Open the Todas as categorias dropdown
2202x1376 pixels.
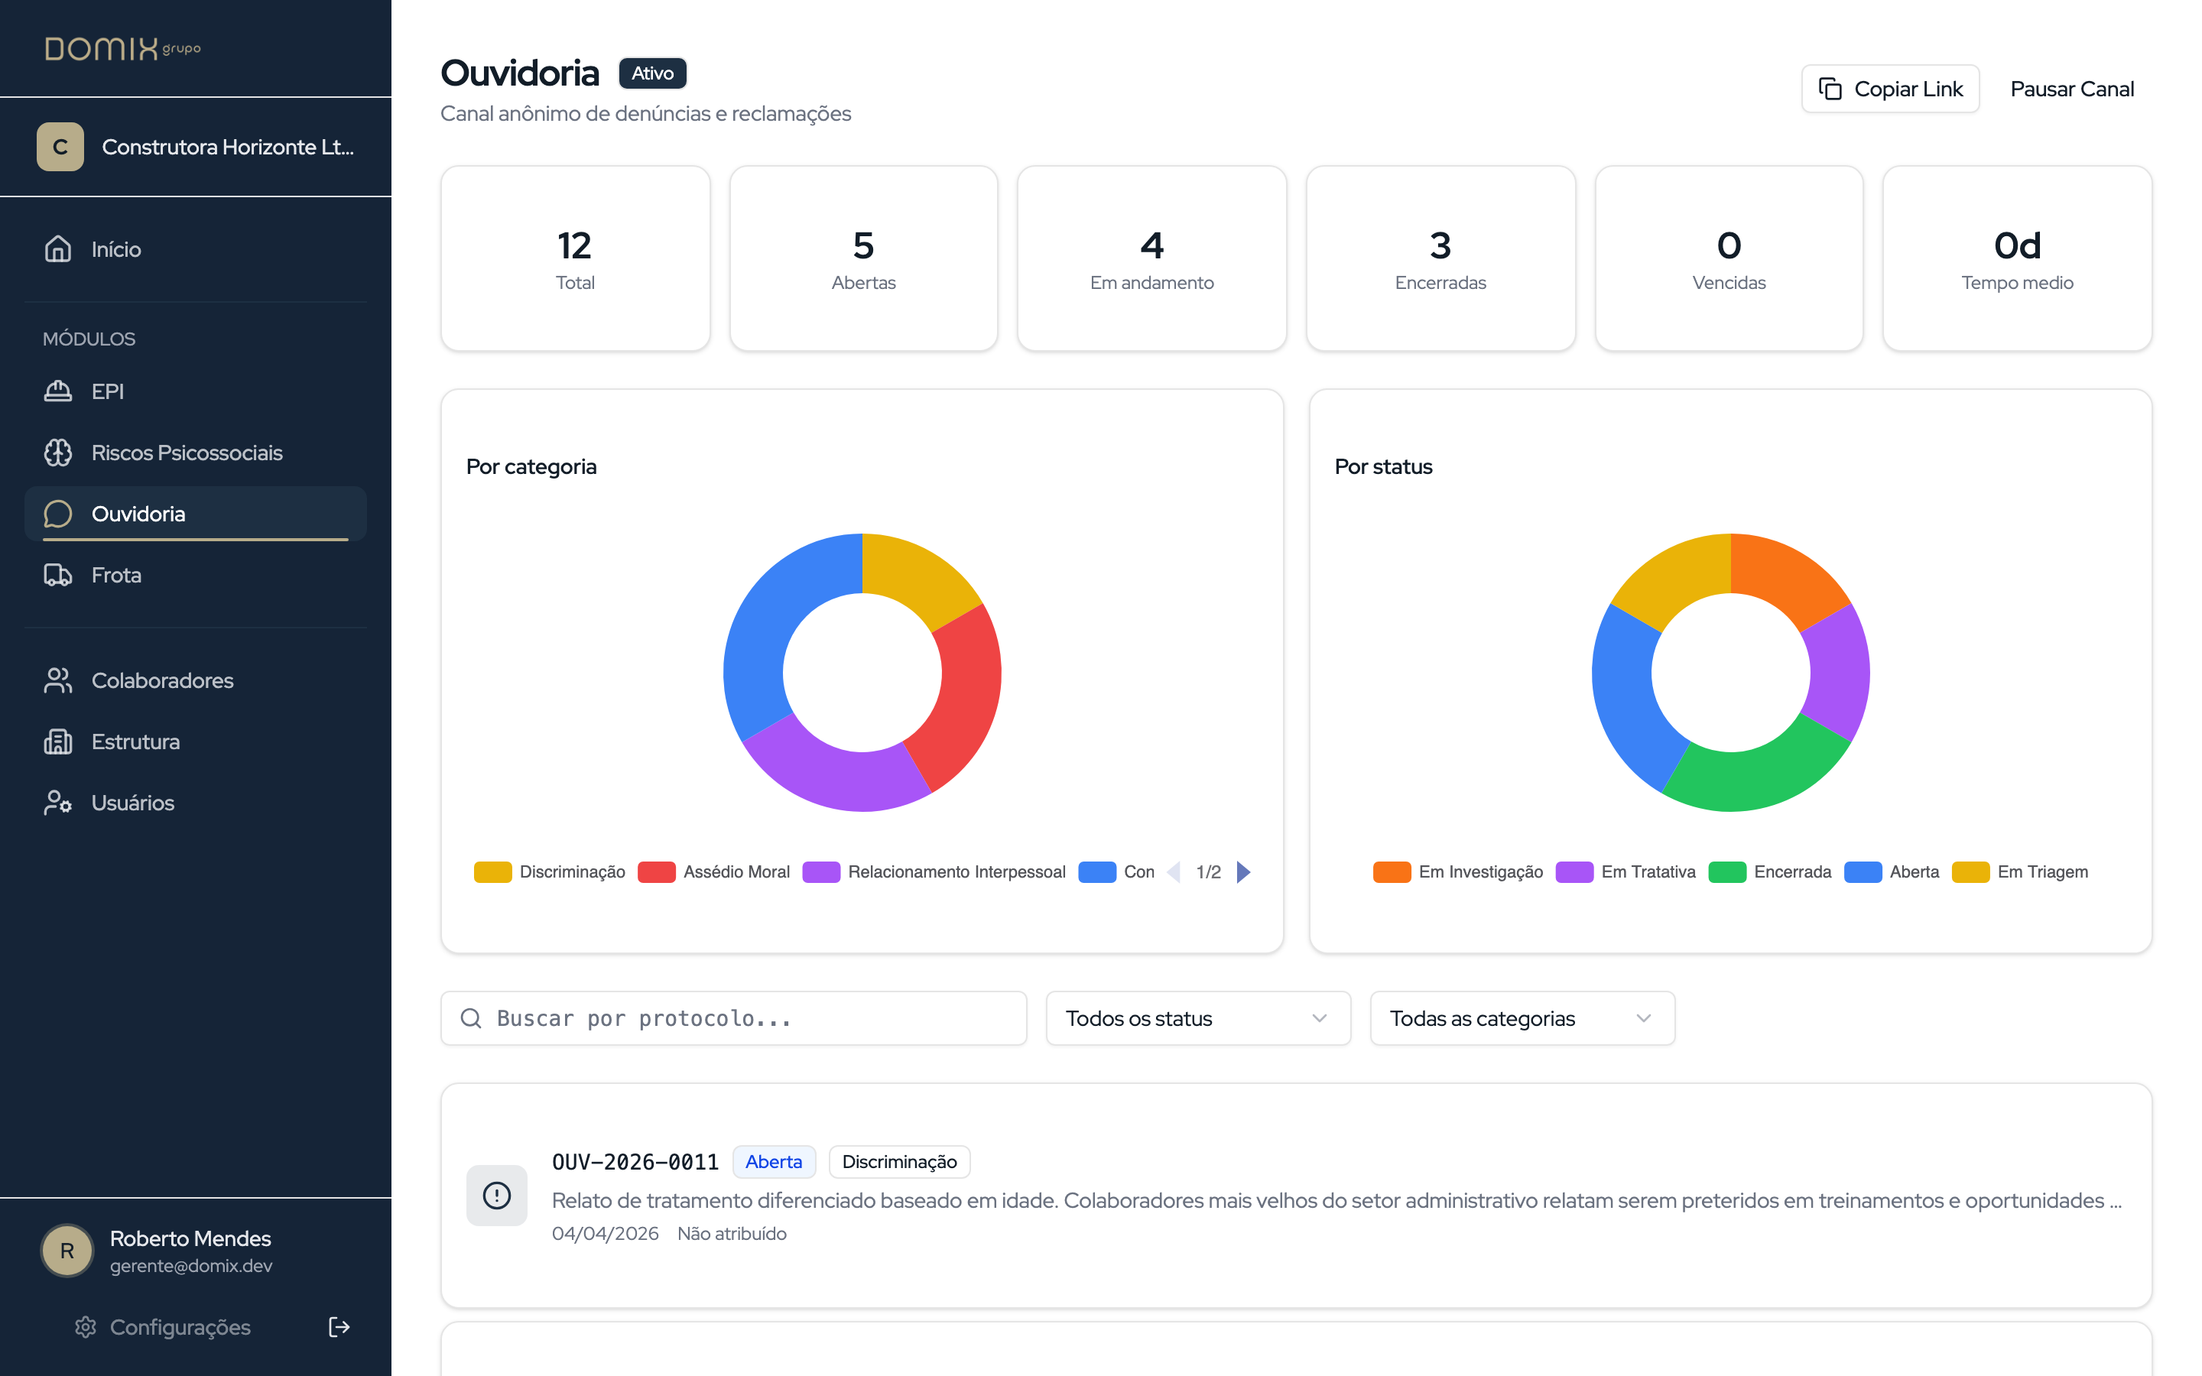point(1522,1018)
